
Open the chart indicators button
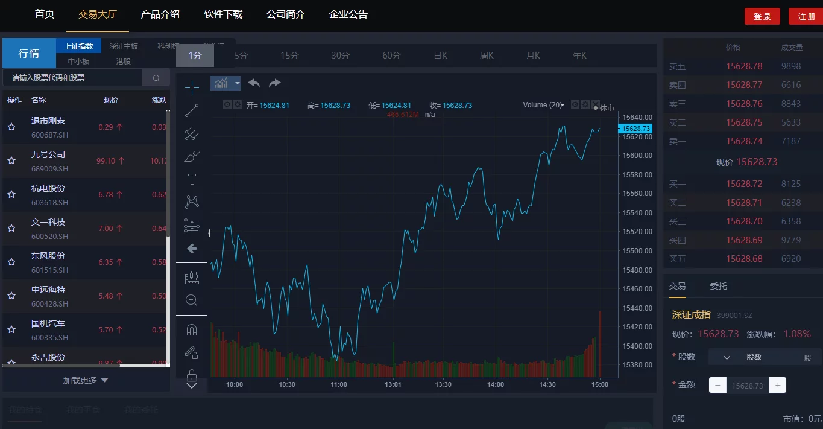click(221, 83)
